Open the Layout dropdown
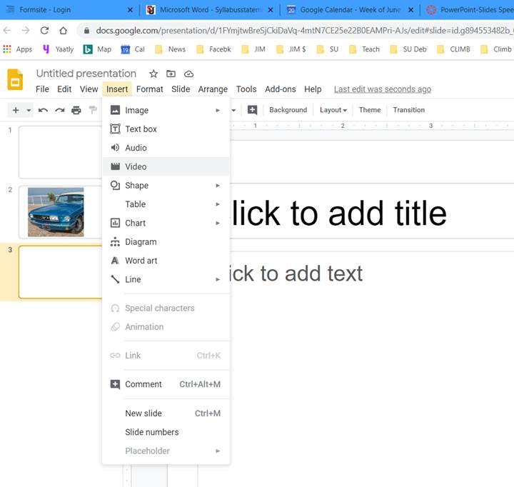The image size is (514, 487). click(333, 110)
